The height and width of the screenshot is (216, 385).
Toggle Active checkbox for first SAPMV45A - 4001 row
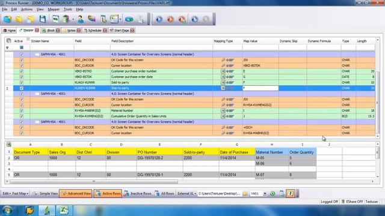click(22, 55)
